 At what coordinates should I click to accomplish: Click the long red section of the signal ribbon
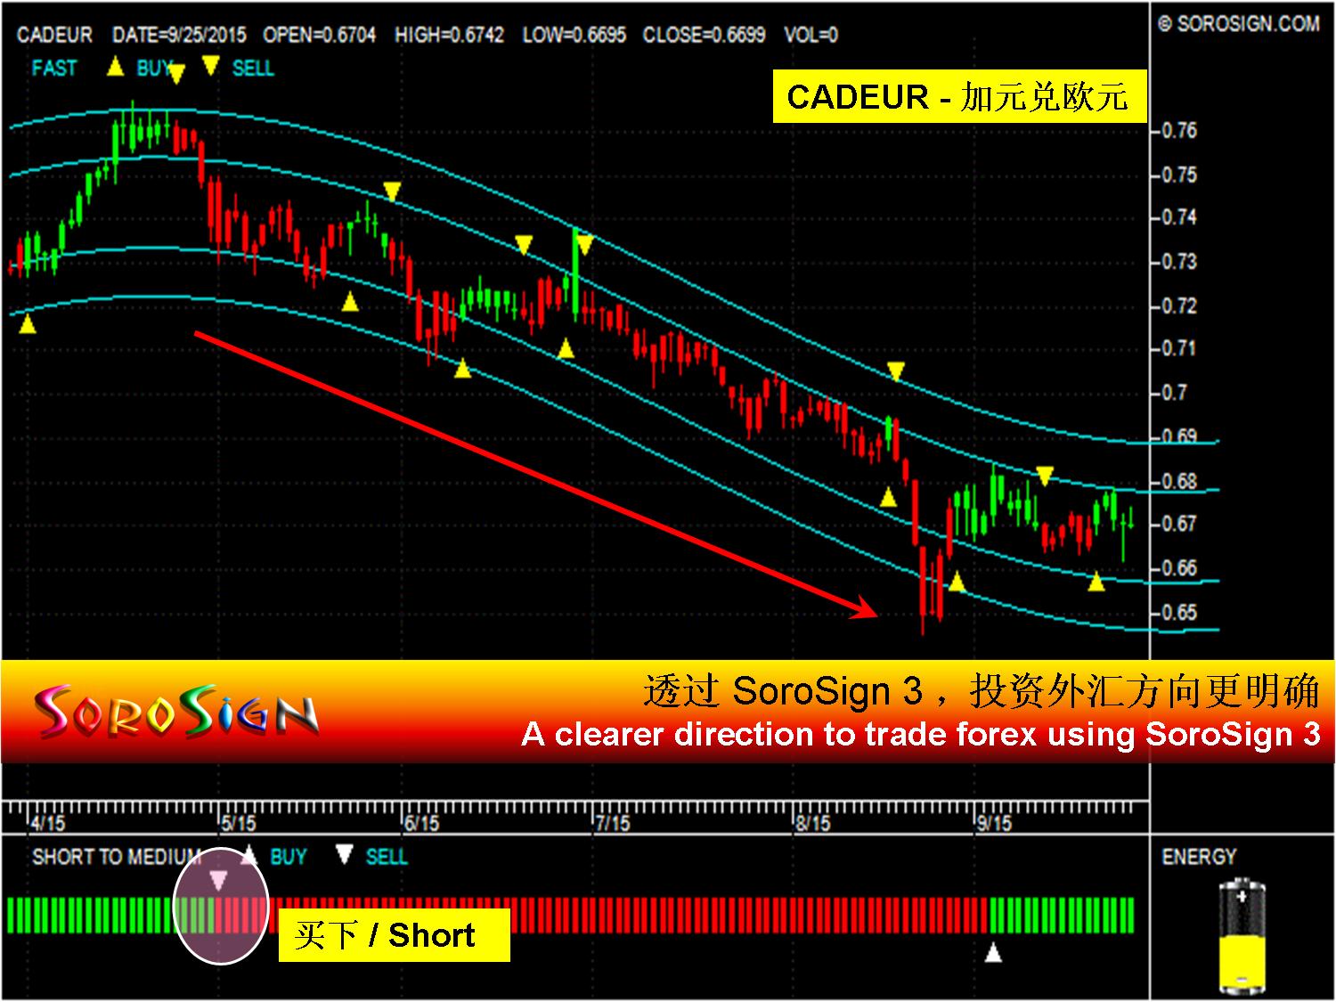coord(601,916)
